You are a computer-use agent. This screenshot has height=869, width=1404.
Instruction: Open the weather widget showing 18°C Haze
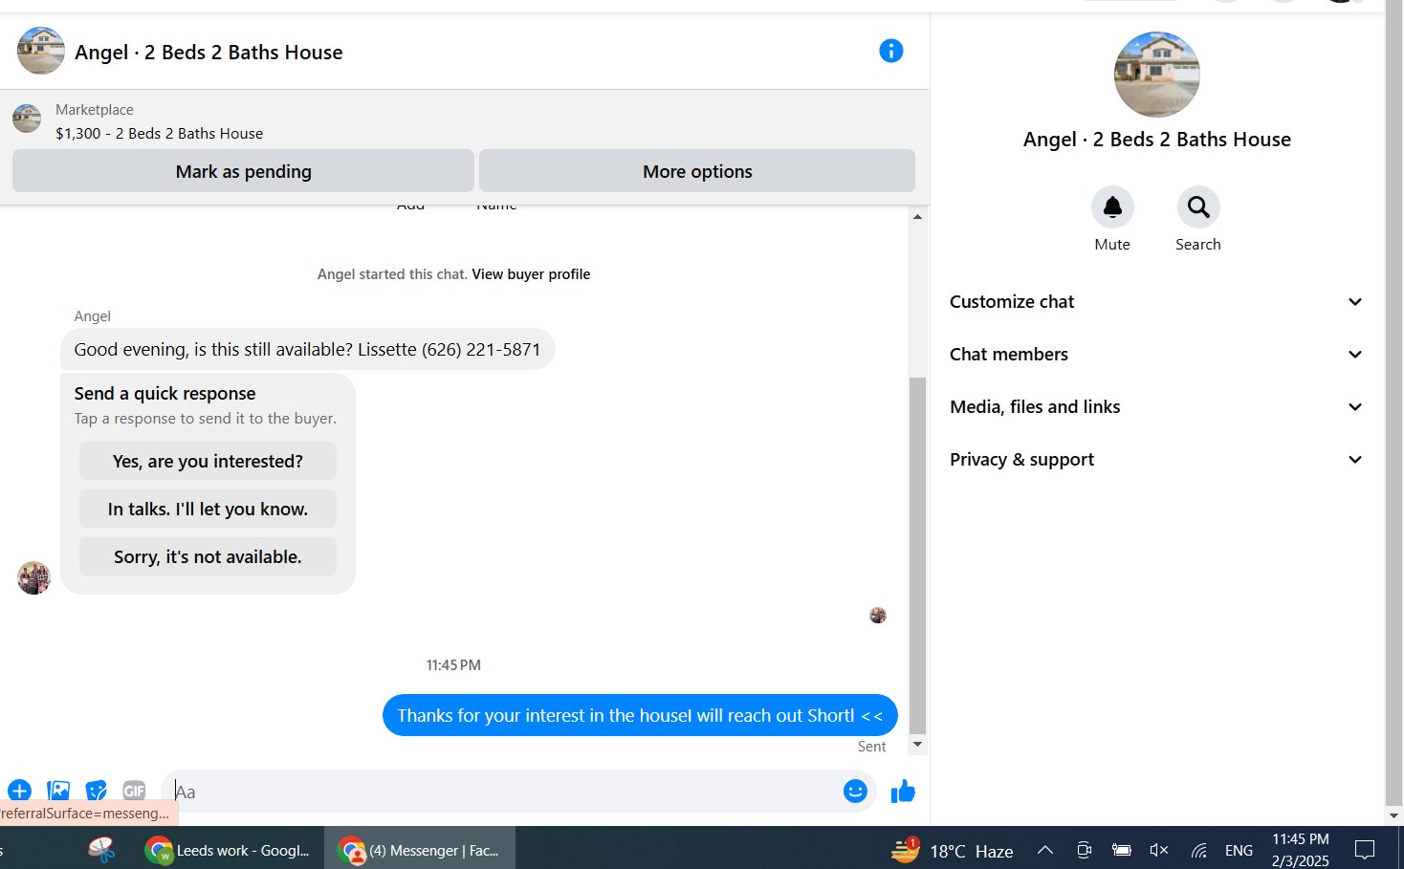pos(952,850)
